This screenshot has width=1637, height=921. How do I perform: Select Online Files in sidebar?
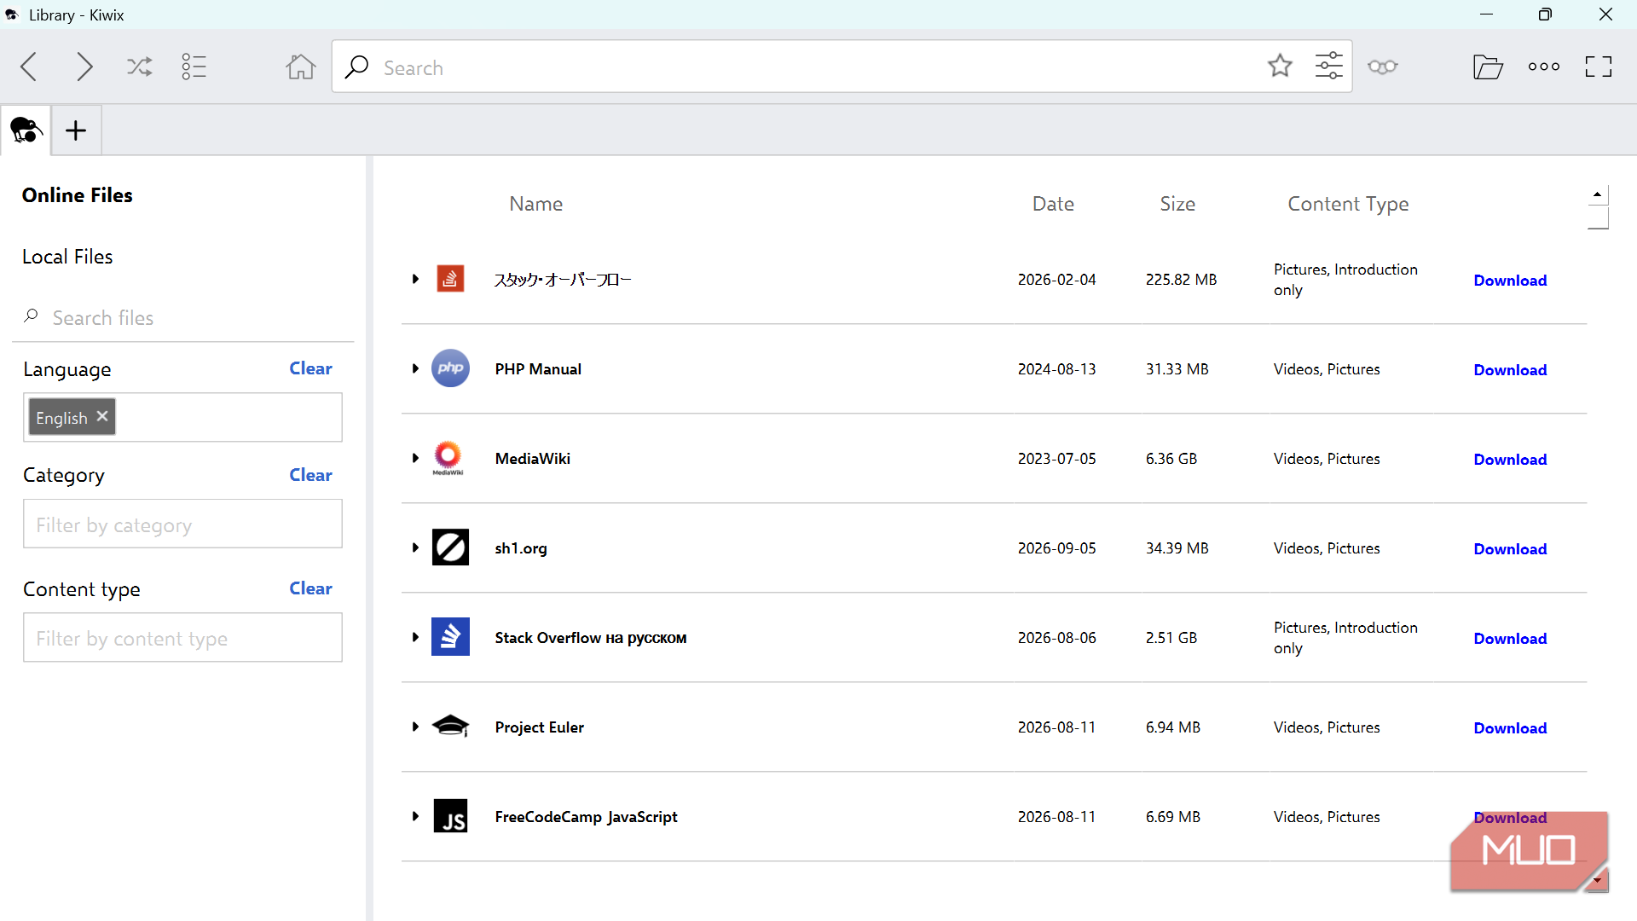click(78, 195)
